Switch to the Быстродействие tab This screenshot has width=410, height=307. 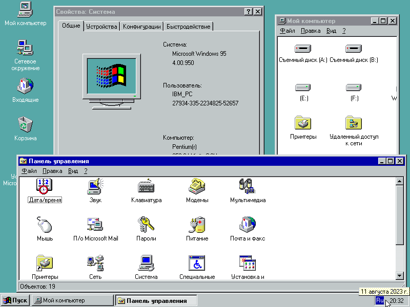188,27
